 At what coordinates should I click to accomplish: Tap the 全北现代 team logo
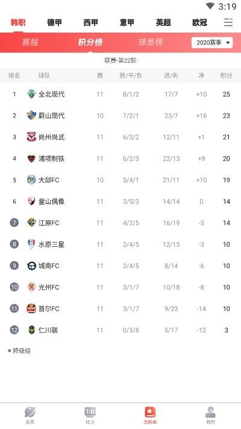(x=31, y=94)
